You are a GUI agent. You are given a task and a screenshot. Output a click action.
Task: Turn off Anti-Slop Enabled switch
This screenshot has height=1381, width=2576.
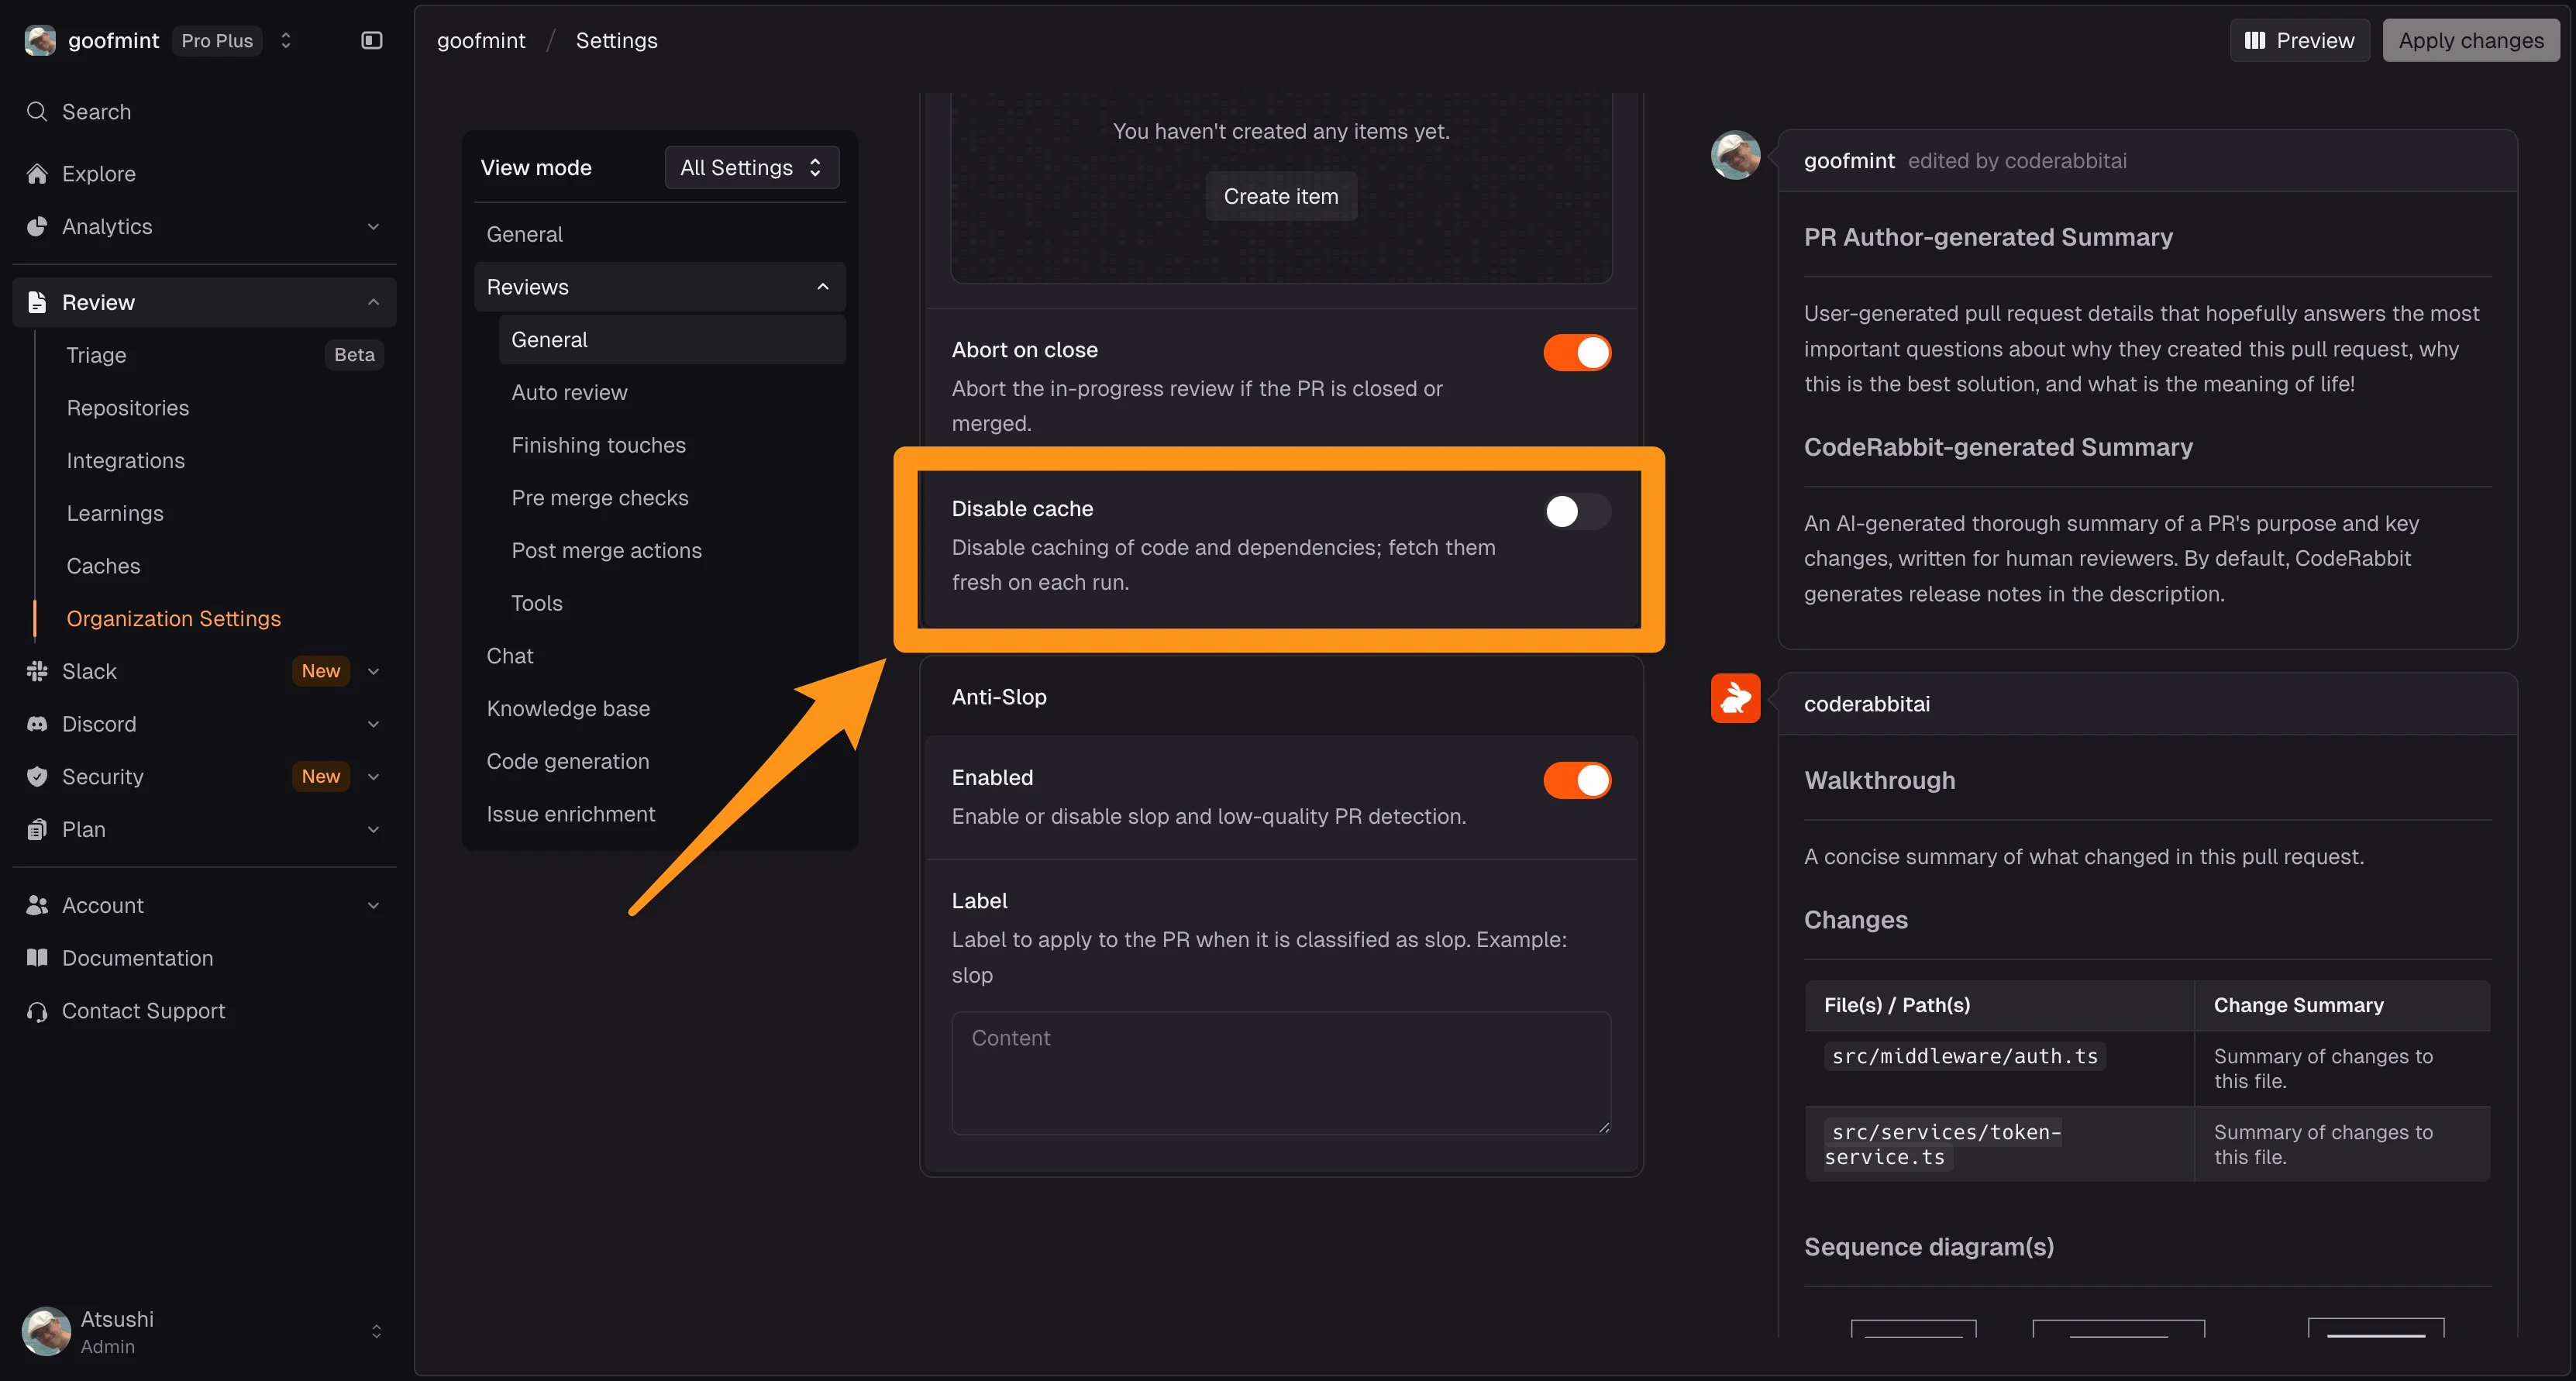coord(1577,780)
